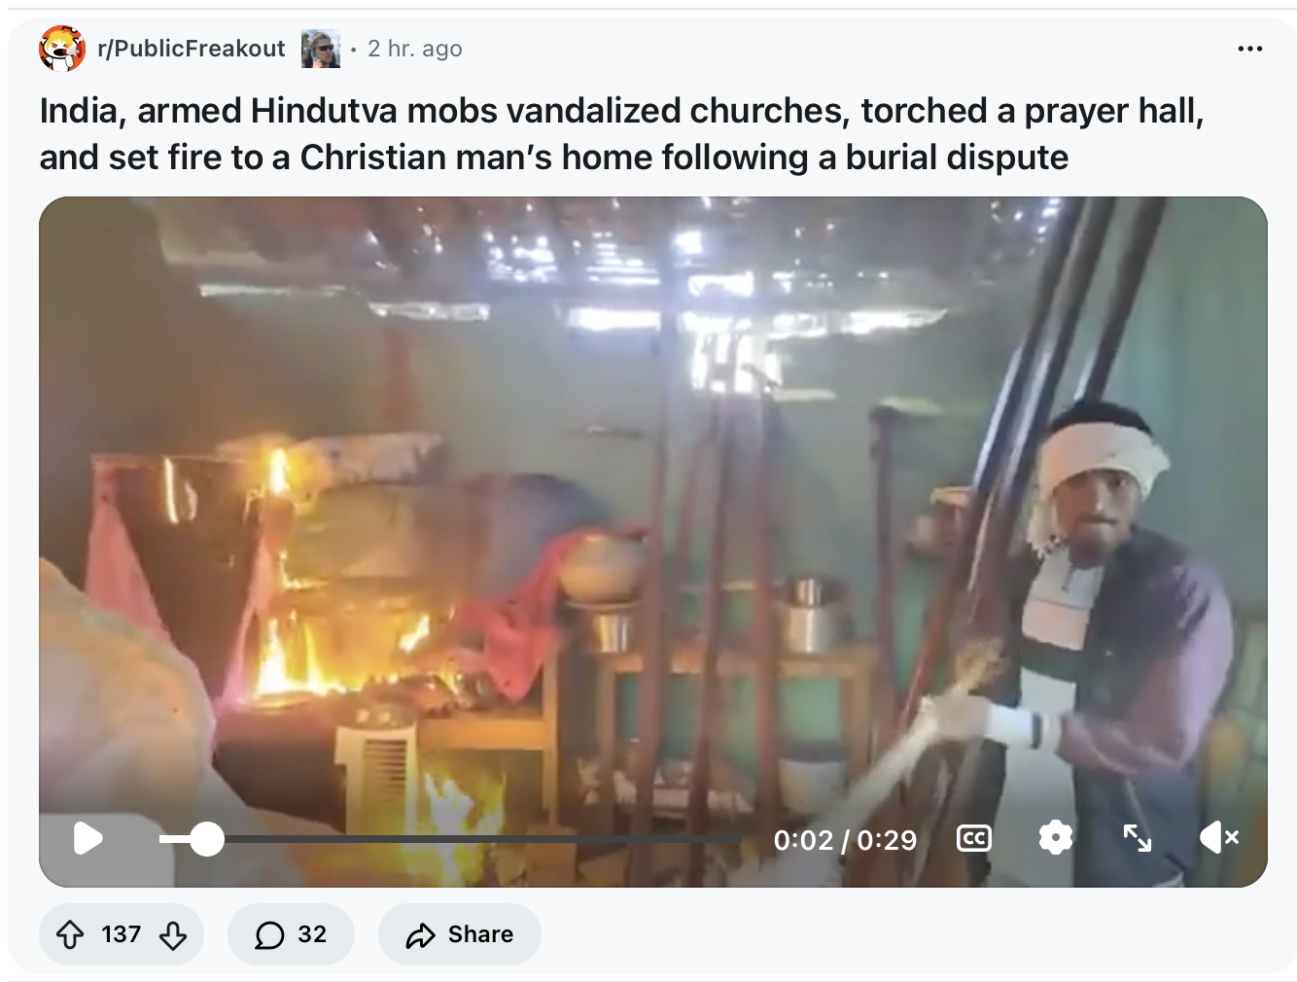Click the 2 hr. ago timestamp
The width and height of the screenshot is (1297, 982).
415,49
